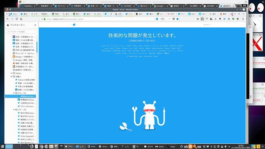Click the green padlock in address bar

[45, 19]
